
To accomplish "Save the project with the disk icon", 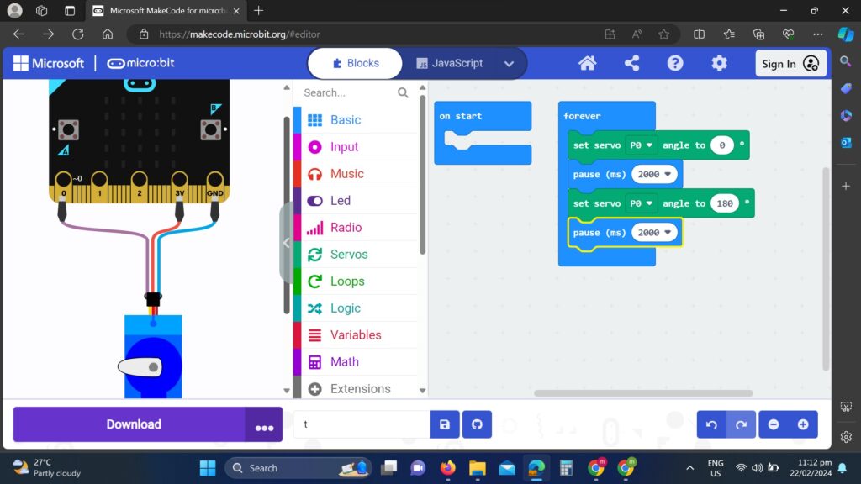I will 445,424.
